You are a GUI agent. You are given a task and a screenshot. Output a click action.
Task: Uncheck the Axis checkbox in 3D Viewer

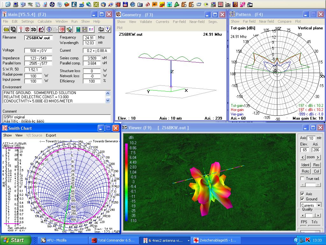(302, 194)
